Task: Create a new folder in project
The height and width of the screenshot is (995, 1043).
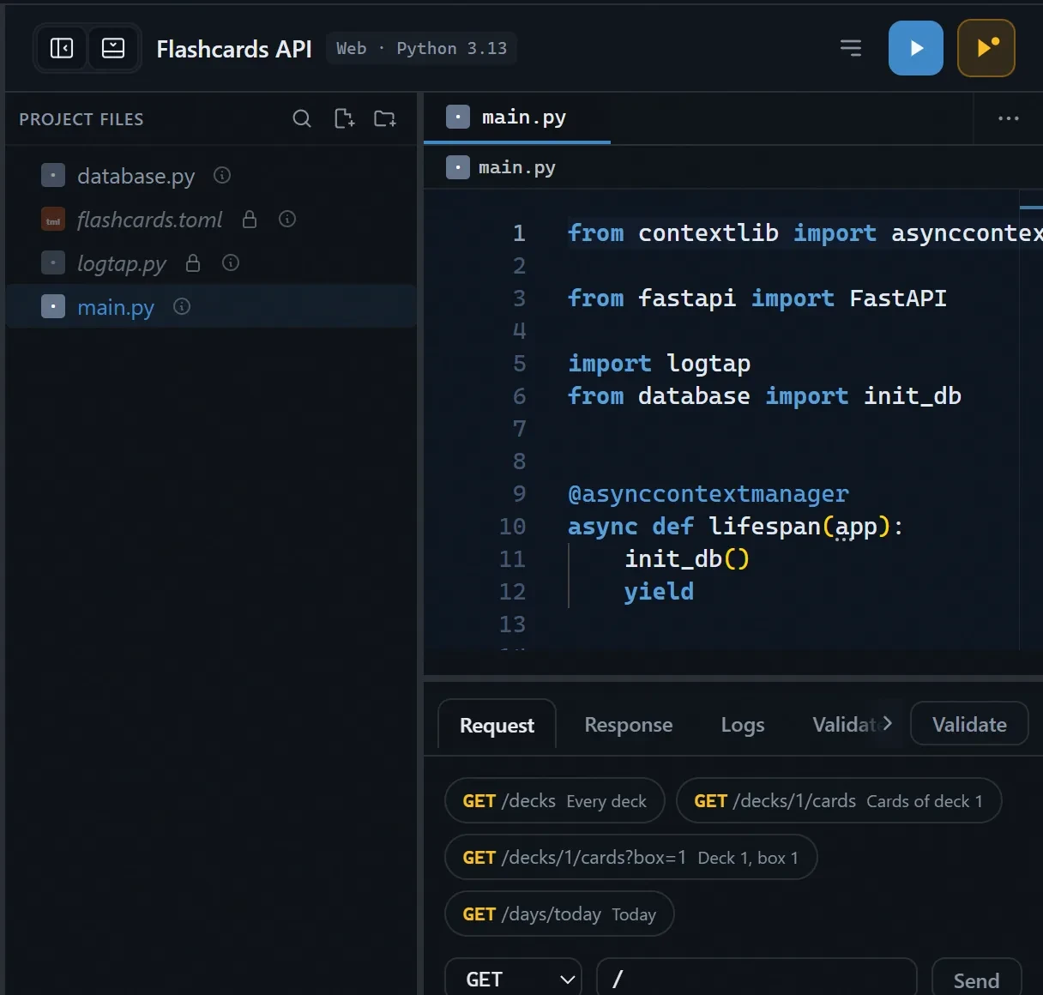Action: pyautogui.click(x=385, y=118)
